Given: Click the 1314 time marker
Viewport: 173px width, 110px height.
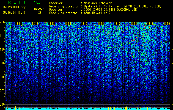Looking at the screenshot, I should click(x=68, y=24).
